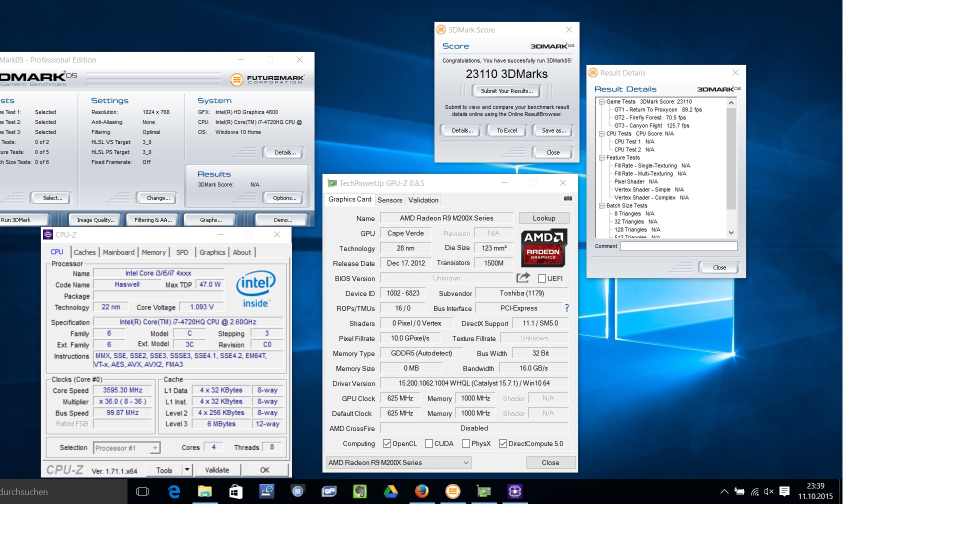The height and width of the screenshot is (540, 960).
Task: Open Task View on the taskbar
Action: (x=142, y=491)
